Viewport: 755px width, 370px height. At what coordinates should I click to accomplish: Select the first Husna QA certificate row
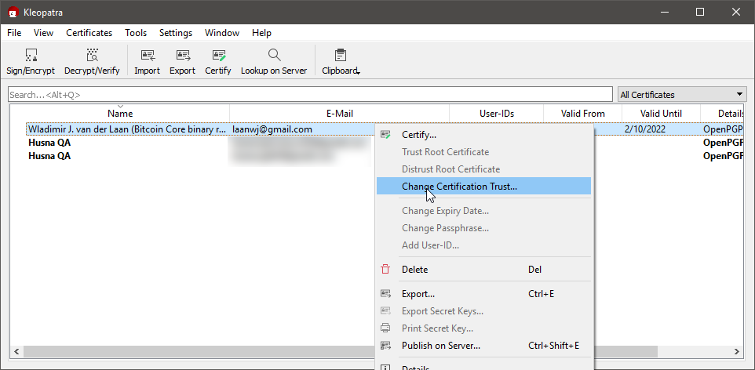point(49,143)
